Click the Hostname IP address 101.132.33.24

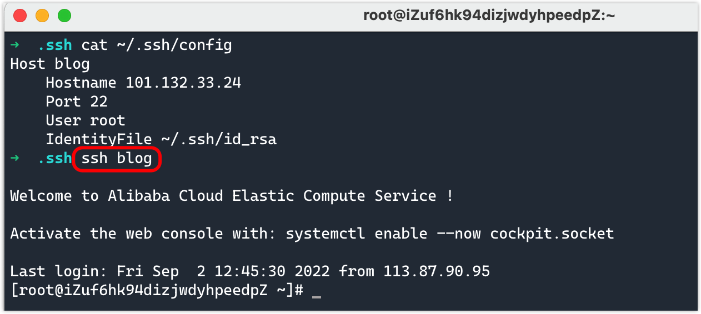pyautogui.click(x=183, y=83)
